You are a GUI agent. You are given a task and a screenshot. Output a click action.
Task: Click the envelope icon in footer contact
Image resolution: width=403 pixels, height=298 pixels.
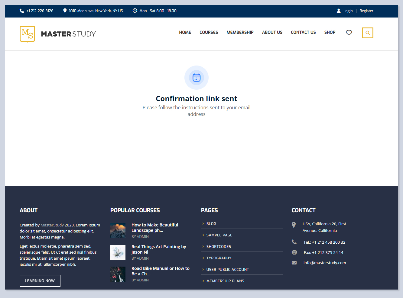coord(294,263)
